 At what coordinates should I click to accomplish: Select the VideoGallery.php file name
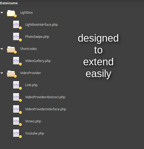click(38, 61)
